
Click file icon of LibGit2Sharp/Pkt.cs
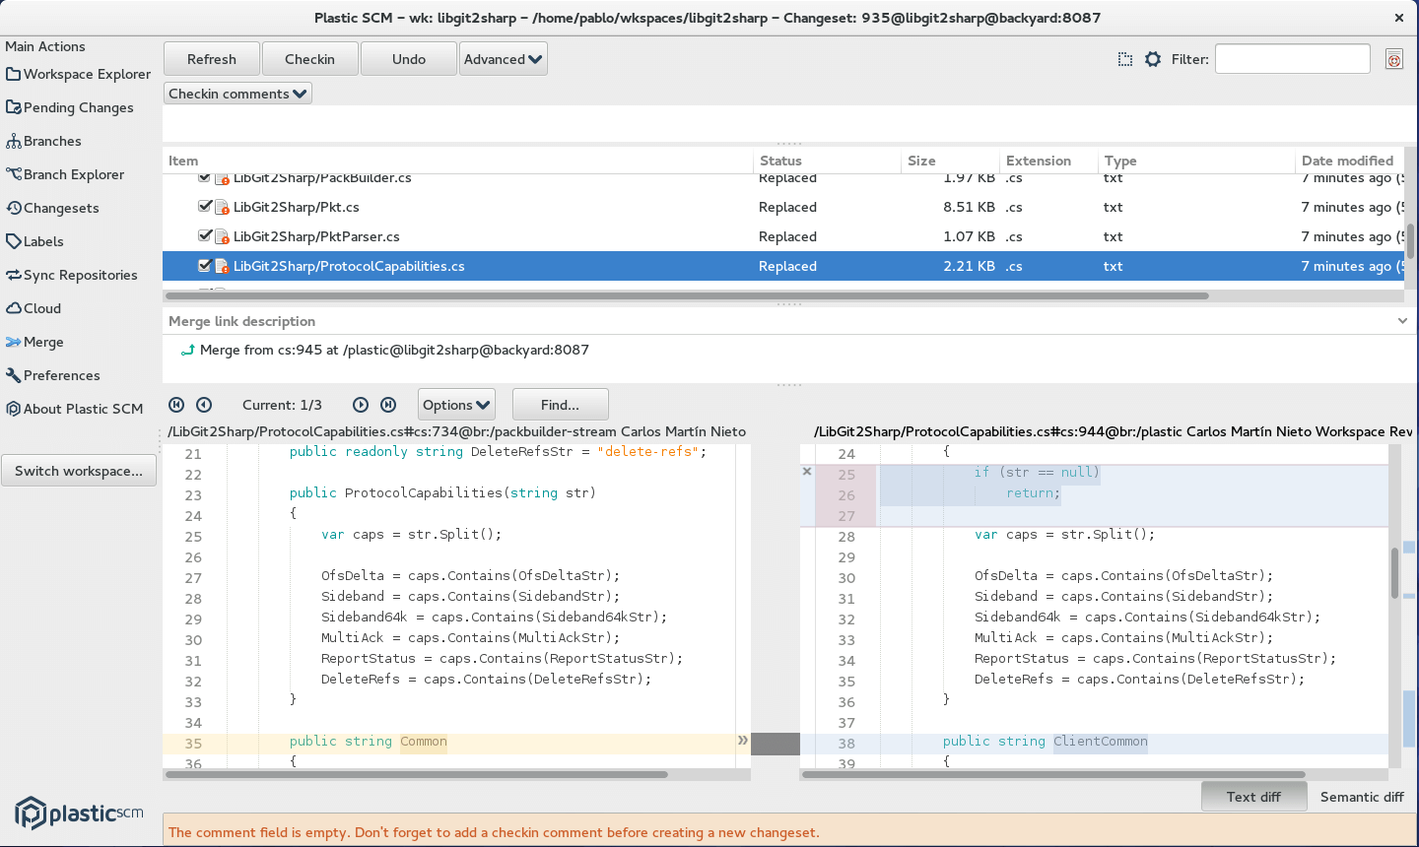pyautogui.click(x=223, y=208)
